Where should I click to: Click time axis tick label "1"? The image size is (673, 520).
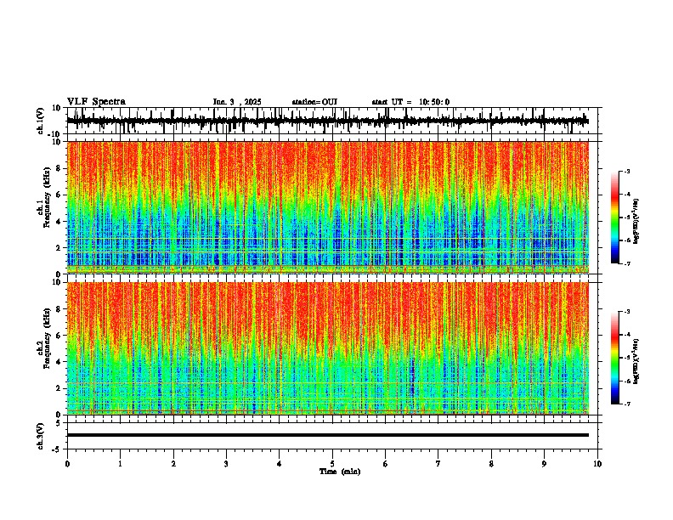click(120, 464)
